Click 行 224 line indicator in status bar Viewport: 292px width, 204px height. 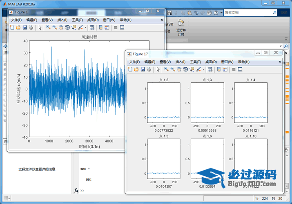click(x=261, y=198)
